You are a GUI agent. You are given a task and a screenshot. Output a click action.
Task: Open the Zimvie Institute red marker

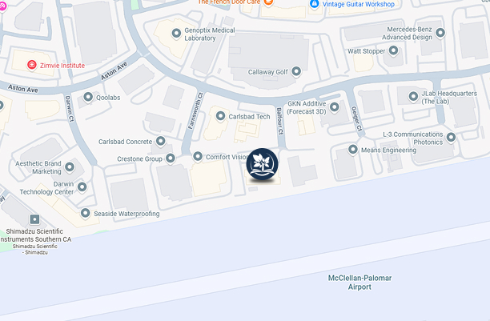(x=31, y=65)
